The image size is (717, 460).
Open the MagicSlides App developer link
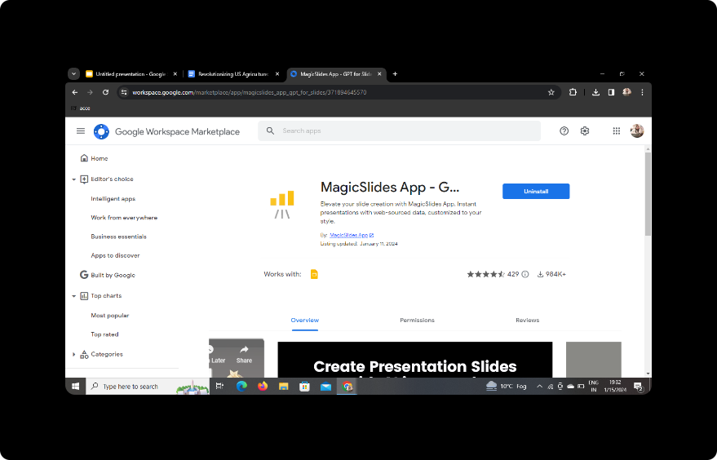point(348,235)
